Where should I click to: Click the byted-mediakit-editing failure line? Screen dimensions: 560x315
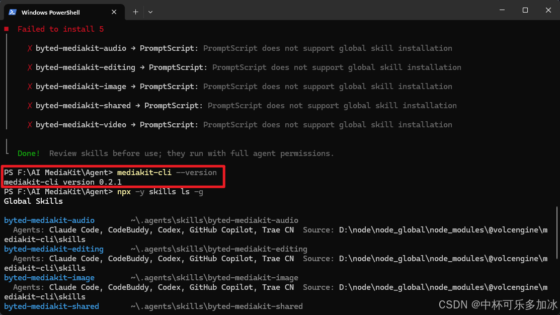coord(245,67)
